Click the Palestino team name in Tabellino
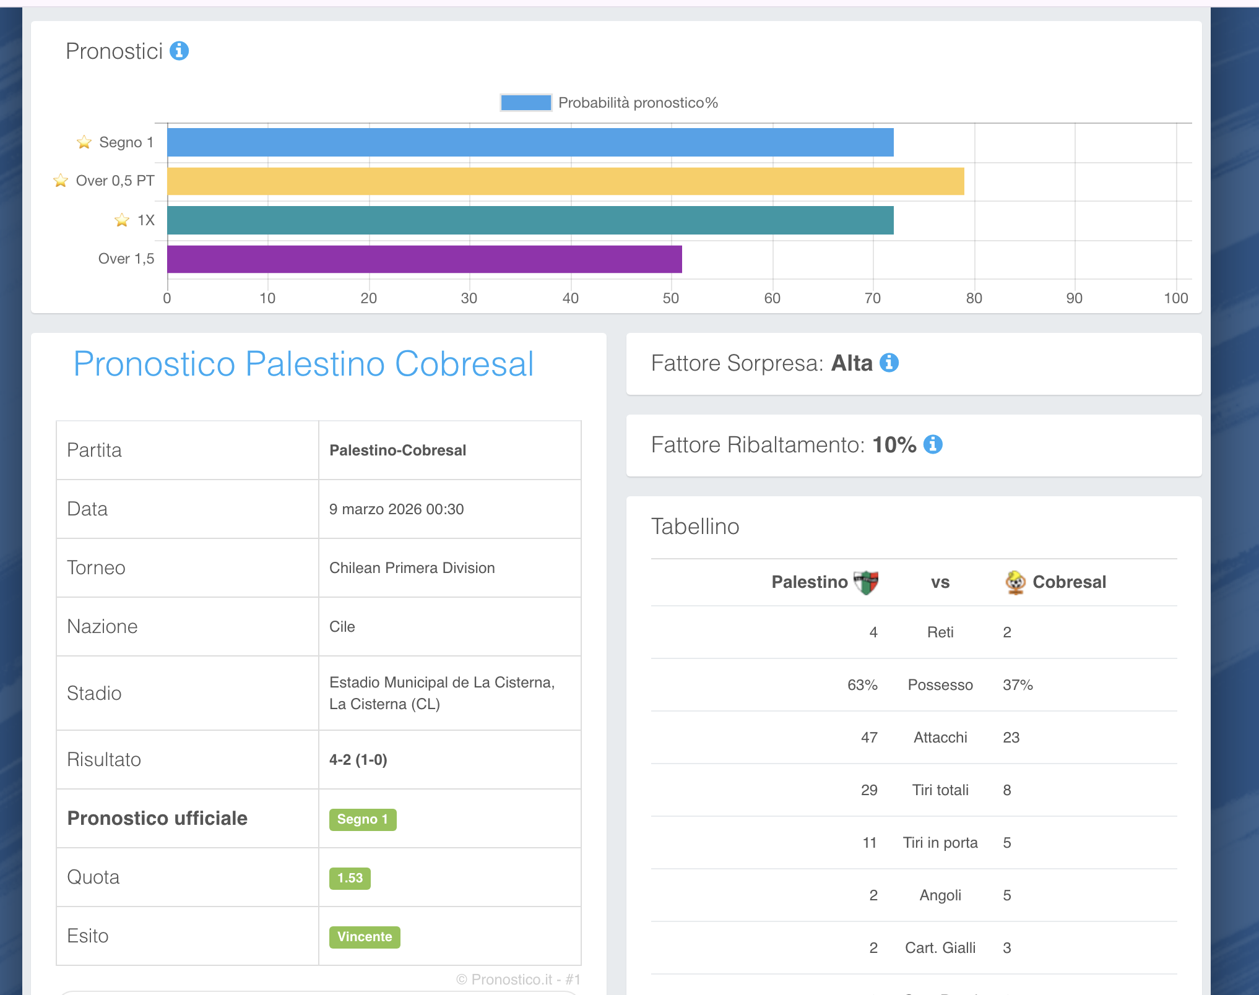The height and width of the screenshot is (995, 1259). tap(809, 582)
